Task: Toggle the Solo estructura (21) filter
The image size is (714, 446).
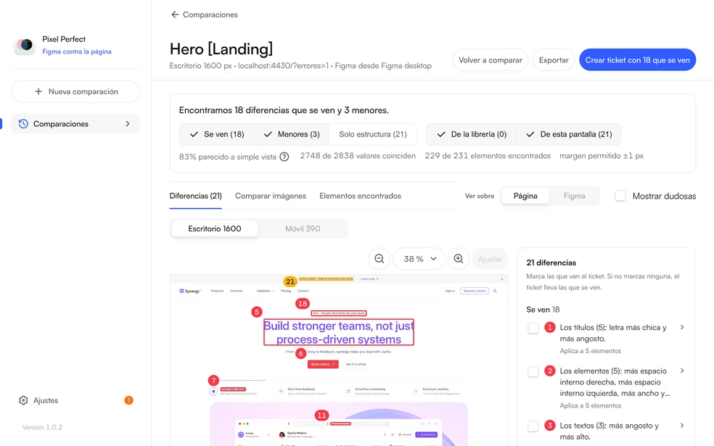Action: (373, 134)
